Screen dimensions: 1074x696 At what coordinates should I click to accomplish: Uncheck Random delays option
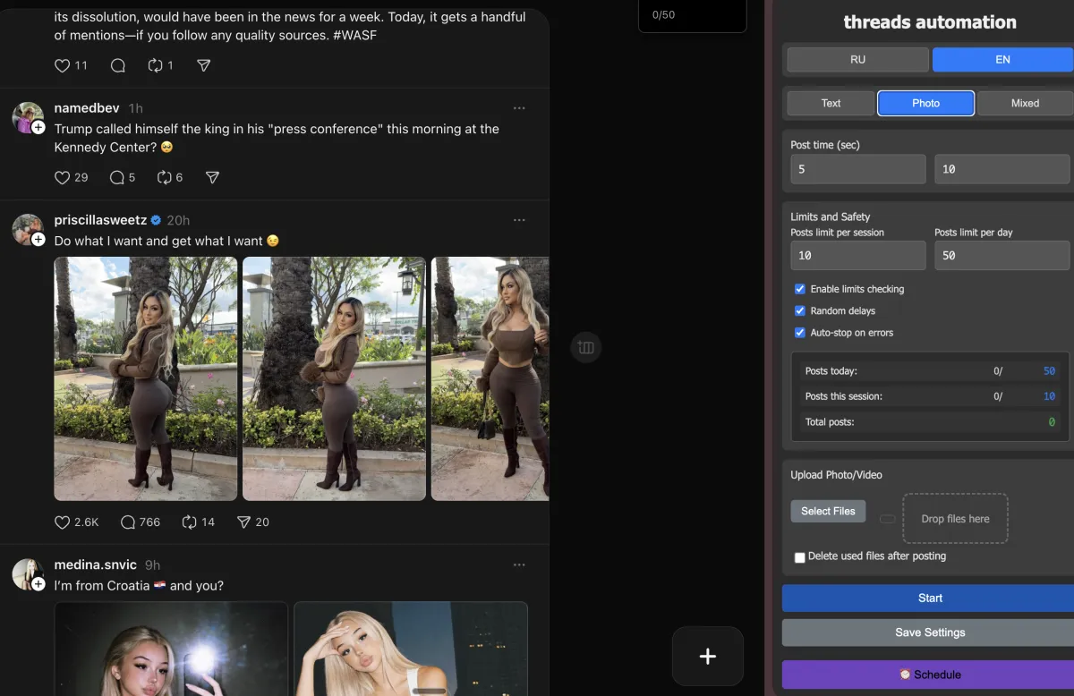pyautogui.click(x=800, y=310)
